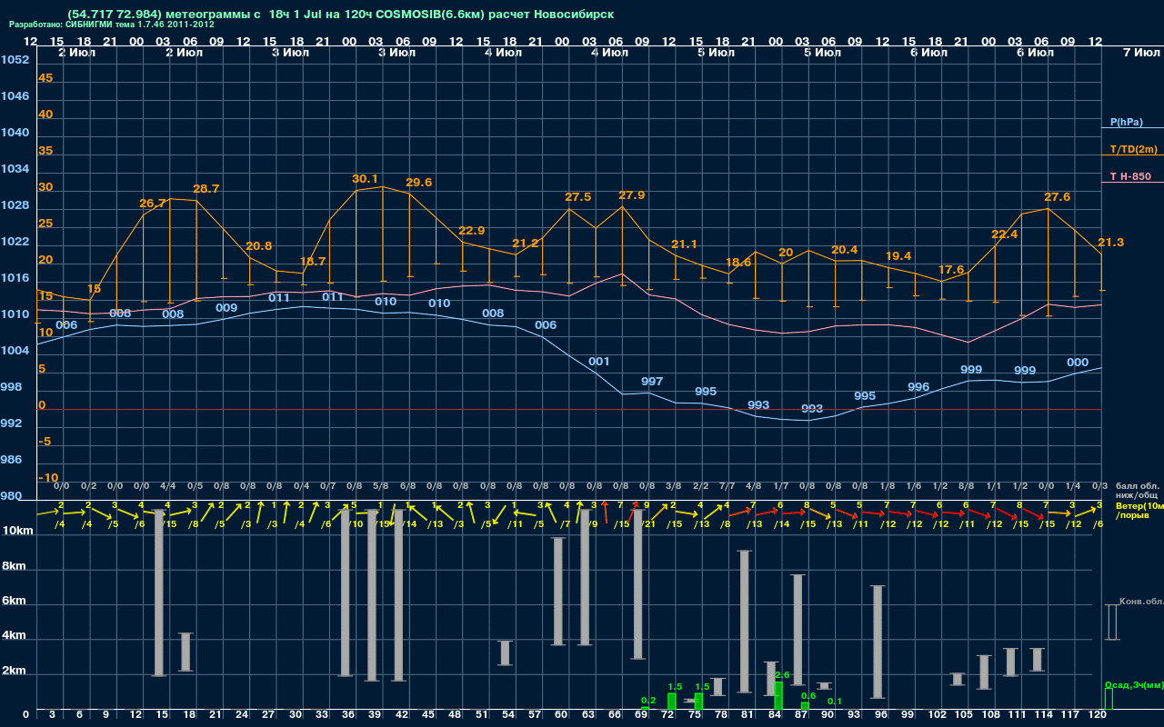Screen dimensions: 1164x727
Task: Click the 18.7 temperature minimum value
Action: [x=312, y=262]
